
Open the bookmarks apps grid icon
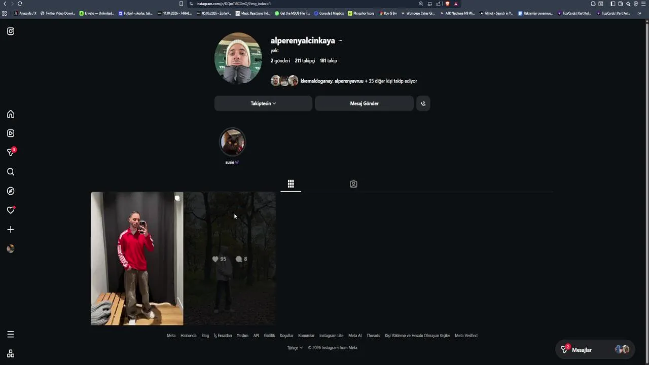[x=5, y=13]
